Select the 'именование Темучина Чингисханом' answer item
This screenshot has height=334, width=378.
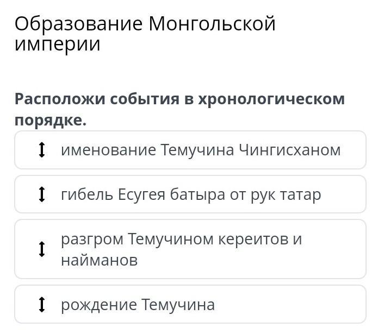pyautogui.click(x=190, y=150)
